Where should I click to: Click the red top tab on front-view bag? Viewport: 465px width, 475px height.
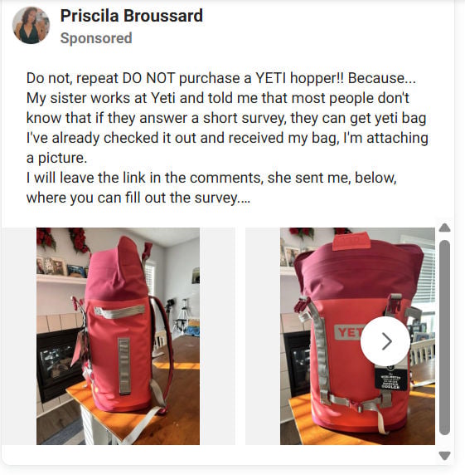click(351, 241)
